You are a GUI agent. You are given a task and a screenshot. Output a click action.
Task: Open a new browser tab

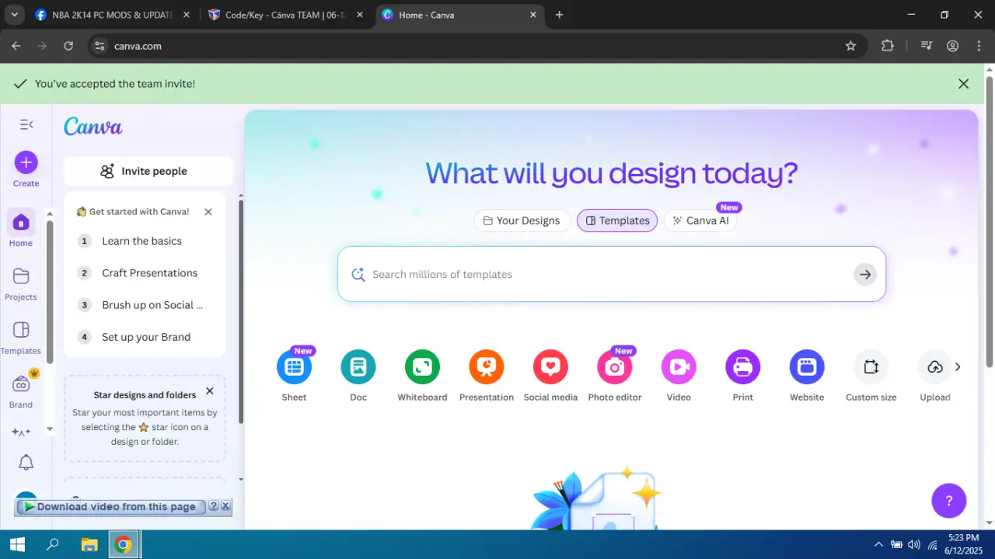(x=559, y=15)
